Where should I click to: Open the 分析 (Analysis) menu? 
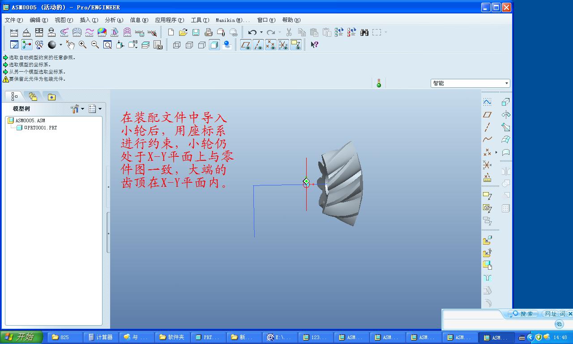click(x=114, y=20)
